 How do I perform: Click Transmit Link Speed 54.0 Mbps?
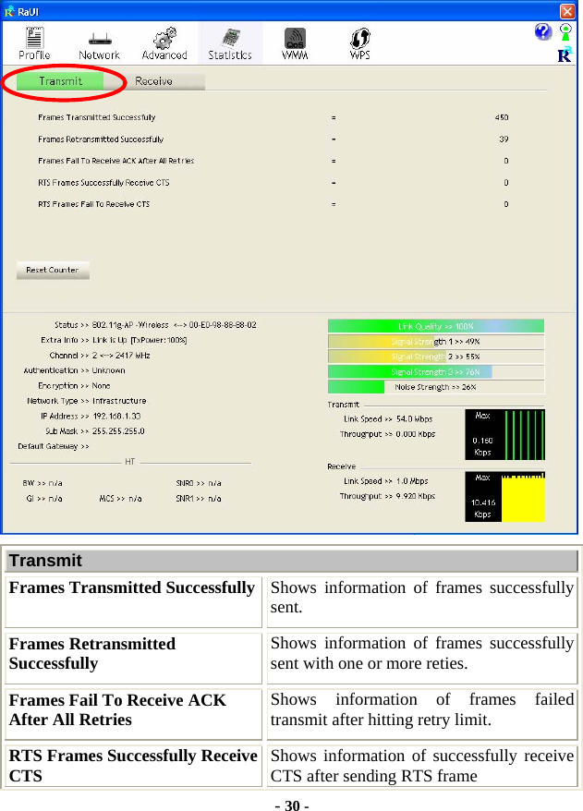388,419
